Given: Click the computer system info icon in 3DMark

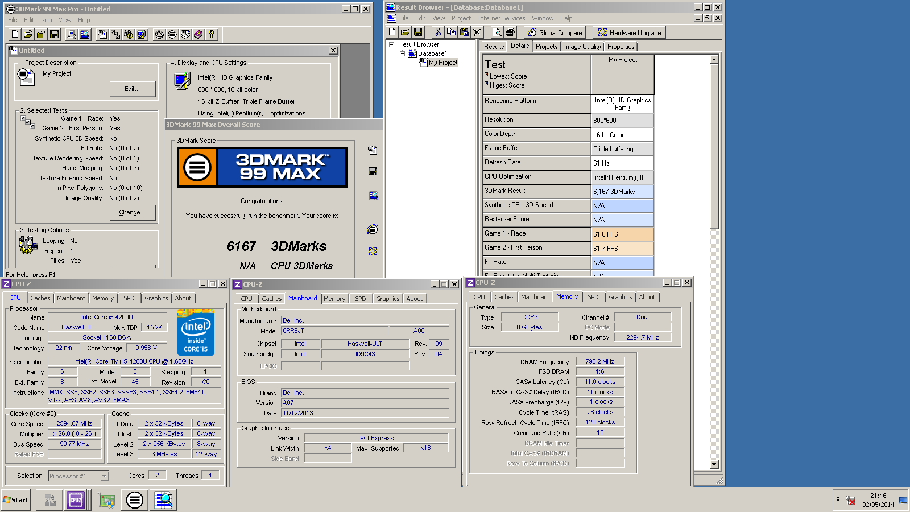Looking at the screenshot, I should [x=72, y=35].
